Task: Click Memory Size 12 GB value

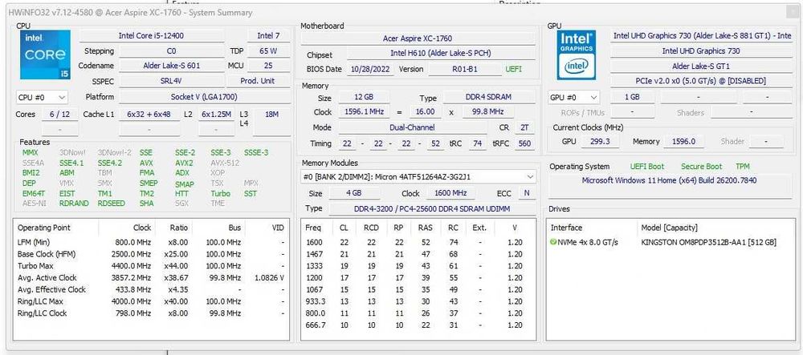Action: (363, 97)
